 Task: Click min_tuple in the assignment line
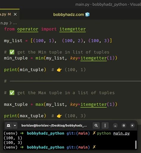[x=16, y=58]
